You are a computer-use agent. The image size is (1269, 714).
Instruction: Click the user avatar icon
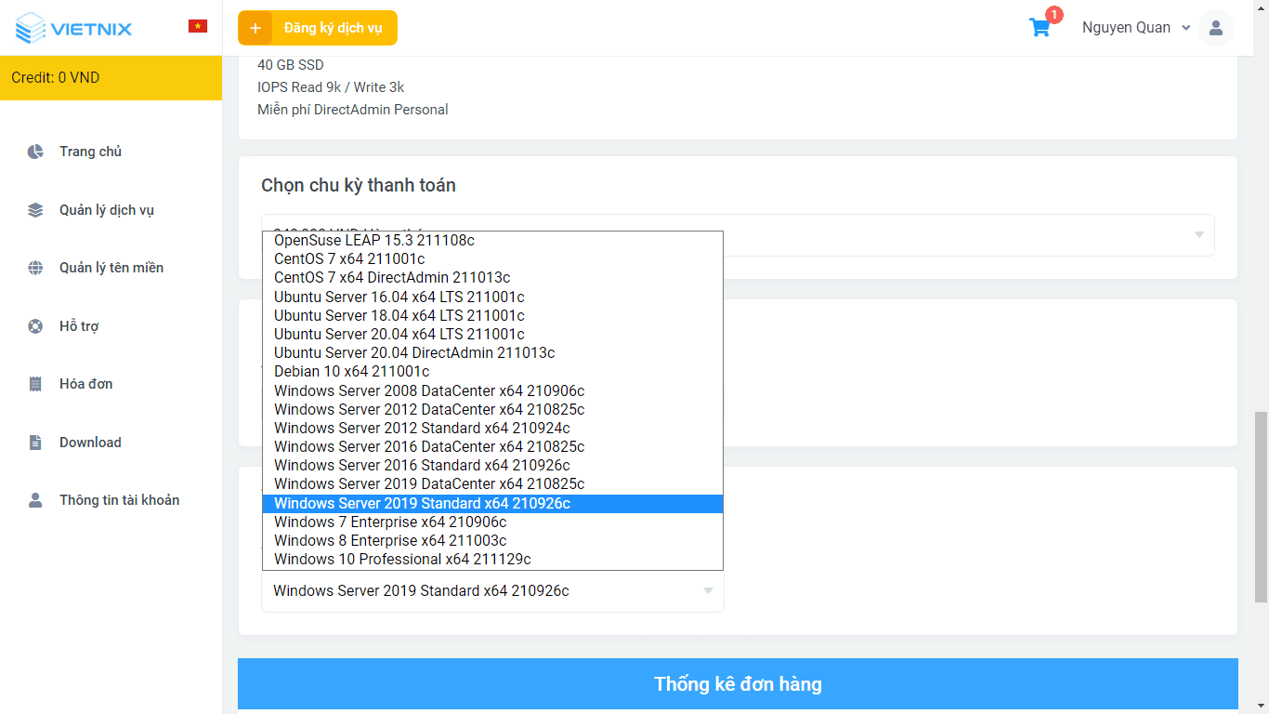[1215, 28]
